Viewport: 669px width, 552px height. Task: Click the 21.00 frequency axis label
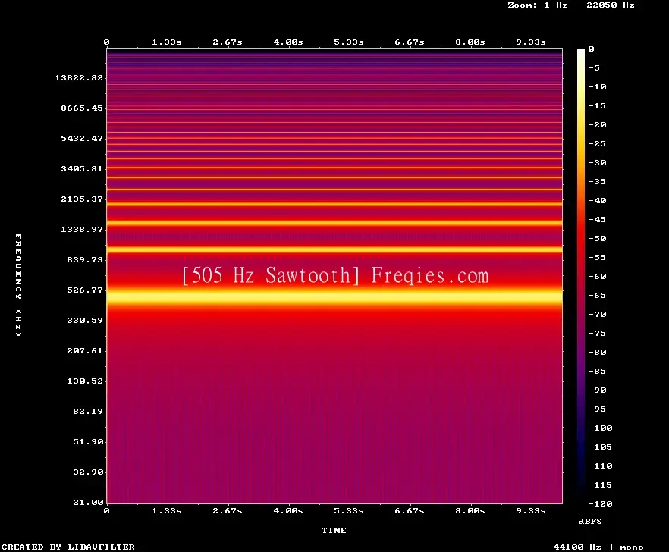(x=88, y=502)
